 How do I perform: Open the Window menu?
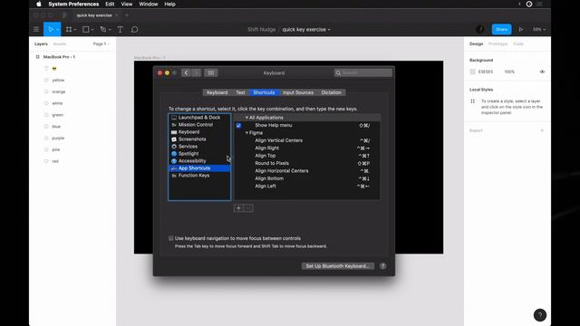click(x=149, y=4)
